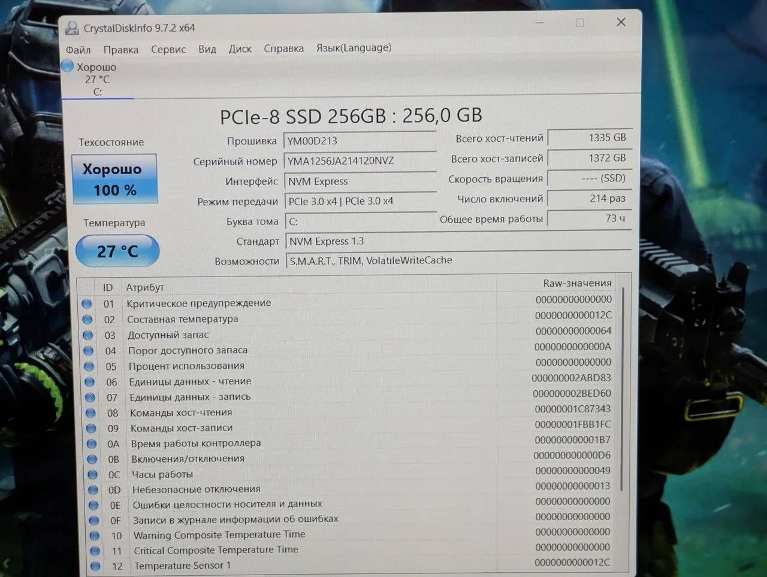Click status icon for Команды хост-записи row
767x577 pixels.
tap(91, 429)
